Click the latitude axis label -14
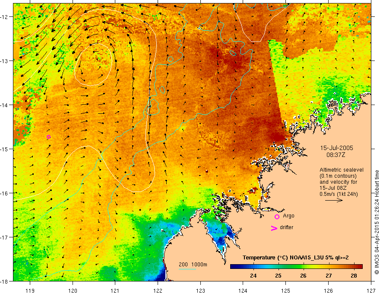The width and height of the screenshot is (380, 294). click(4, 105)
